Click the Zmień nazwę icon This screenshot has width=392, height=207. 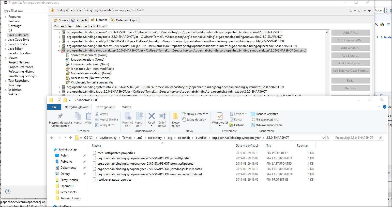point(162,116)
